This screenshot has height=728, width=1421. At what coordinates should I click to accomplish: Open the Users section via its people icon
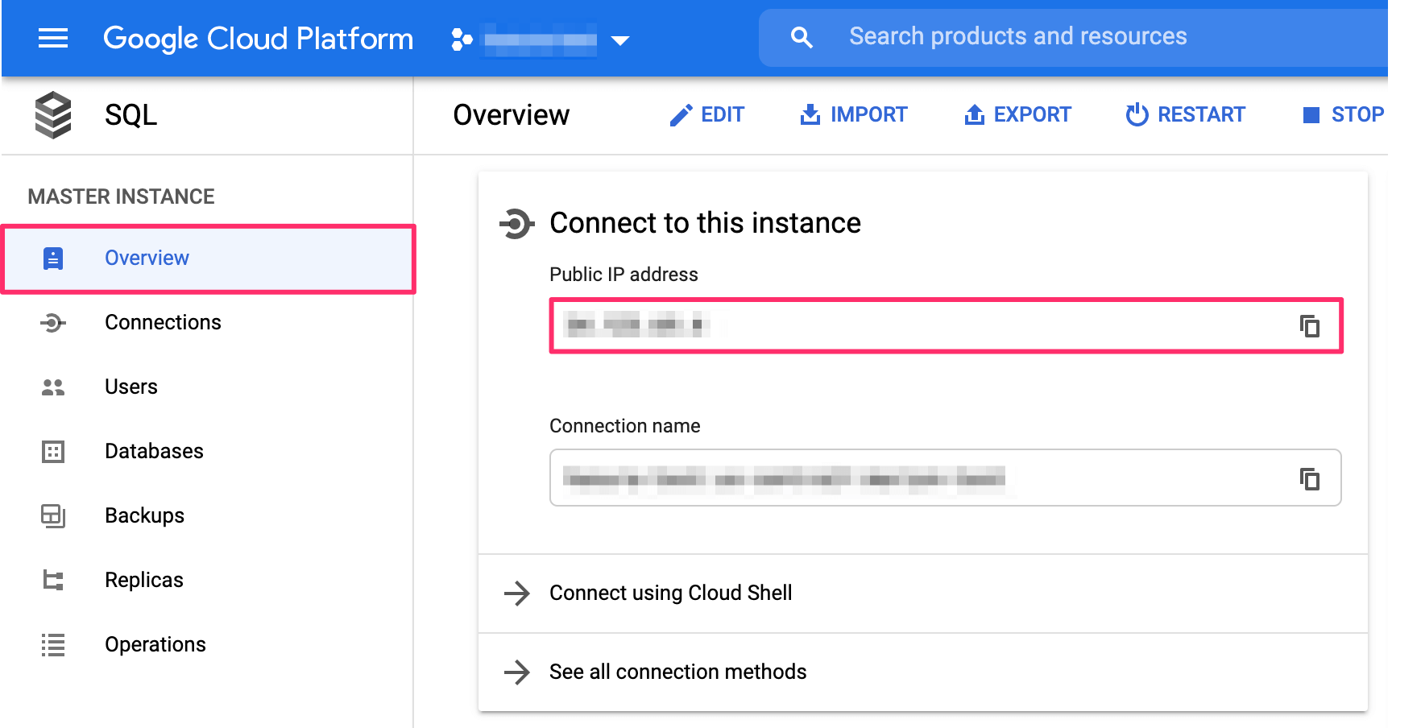pos(52,387)
